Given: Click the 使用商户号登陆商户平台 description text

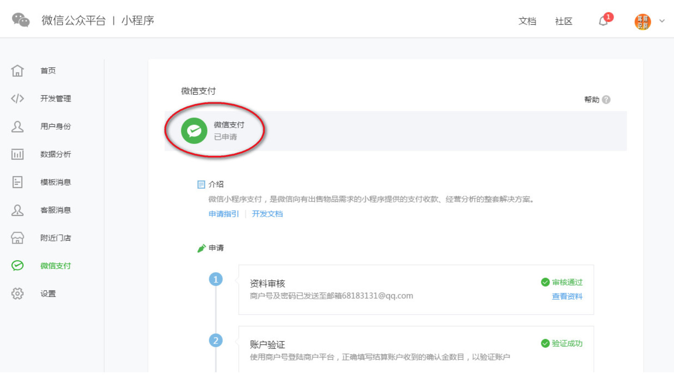Looking at the screenshot, I should [380, 357].
